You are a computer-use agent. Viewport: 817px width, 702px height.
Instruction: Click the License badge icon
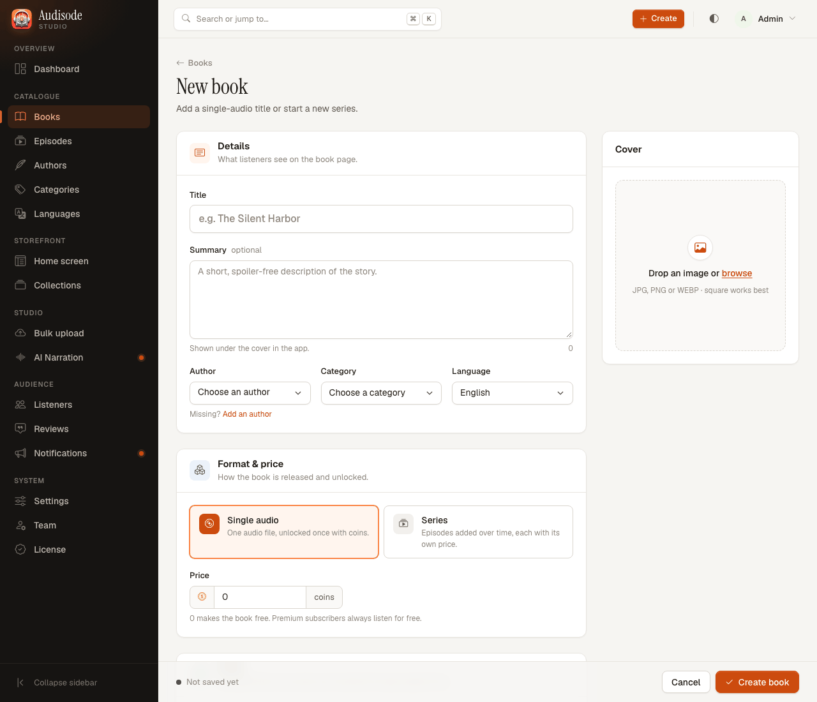coord(20,549)
